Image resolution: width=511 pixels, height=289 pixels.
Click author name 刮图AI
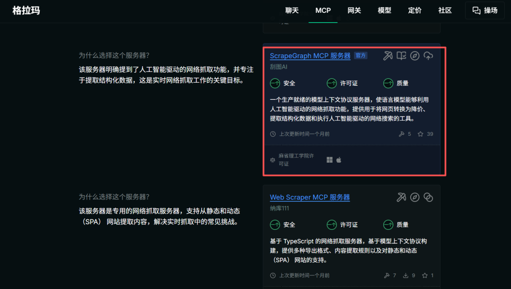tap(278, 67)
